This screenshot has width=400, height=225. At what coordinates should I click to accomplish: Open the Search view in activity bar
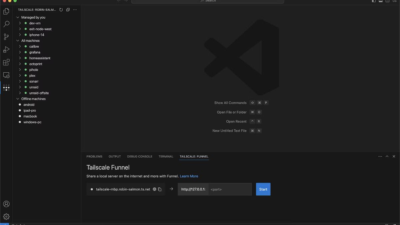pyautogui.click(x=6, y=24)
